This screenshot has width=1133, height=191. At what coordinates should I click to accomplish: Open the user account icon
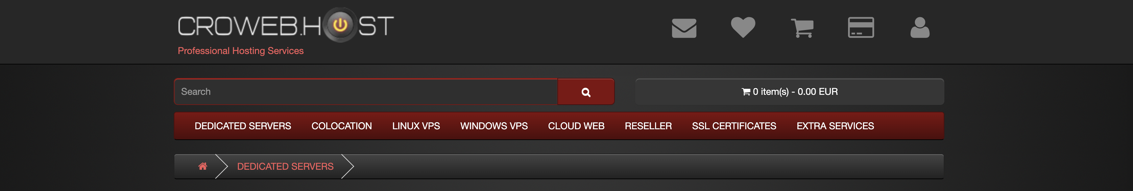pyautogui.click(x=920, y=28)
